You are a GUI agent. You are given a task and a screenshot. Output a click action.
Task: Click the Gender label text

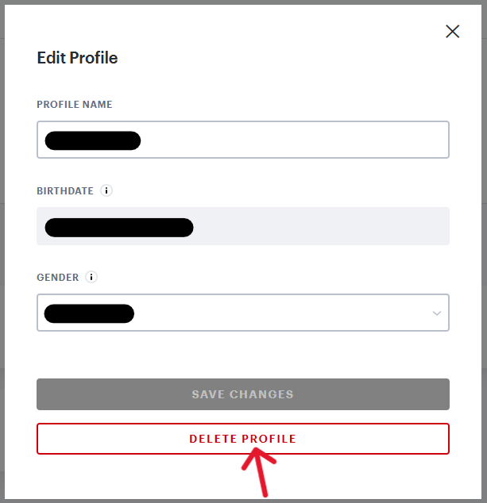click(58, 278)
